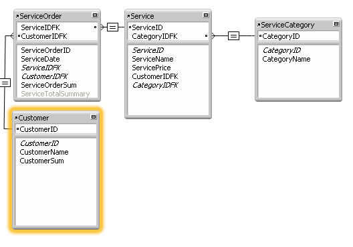Select the grayed ServiceTotalSummary field
The height and width of the screenshot is (247, 353).
pos(55,94)
